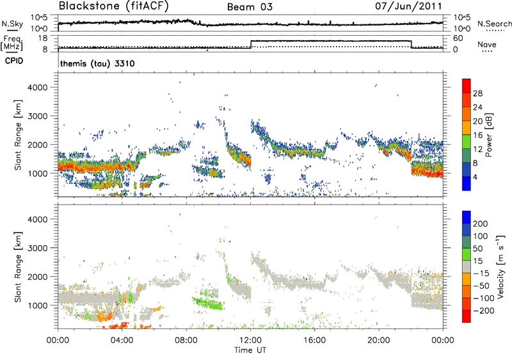512x354 pixels.
Task: Click the 'Beam 03' label
Action: point(250,7)
